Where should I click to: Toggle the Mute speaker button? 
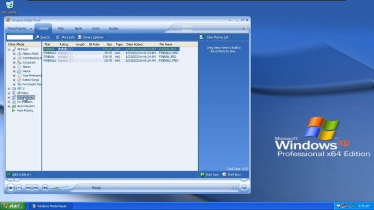[45, 188]
